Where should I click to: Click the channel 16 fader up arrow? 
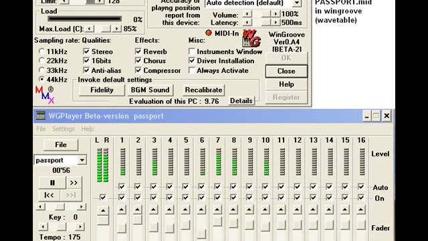(361, 210)
